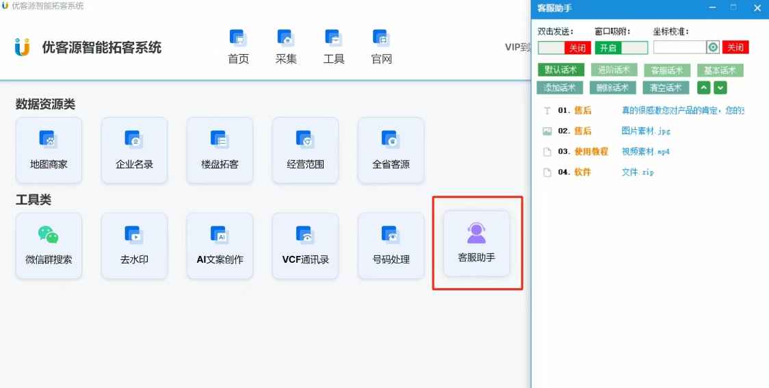The height and width of the screenshot is (388, 769).
Task: Open the 微信群搜索 tool
Action: [49, 246]
